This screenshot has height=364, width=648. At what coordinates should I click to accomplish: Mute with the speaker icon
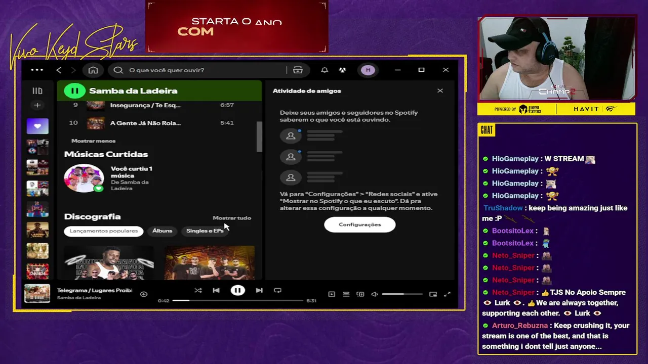pos(375,294)
